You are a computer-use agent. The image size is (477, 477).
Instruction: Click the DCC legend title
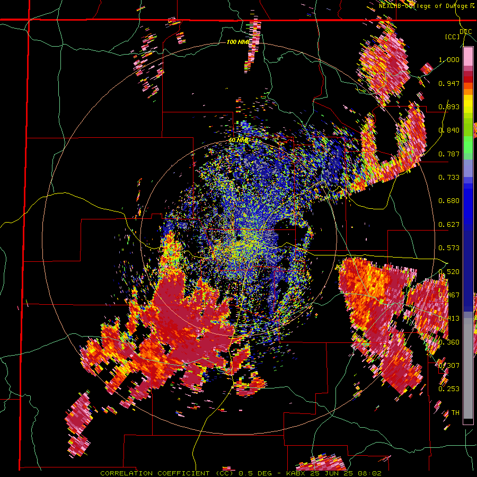point(465,32)
